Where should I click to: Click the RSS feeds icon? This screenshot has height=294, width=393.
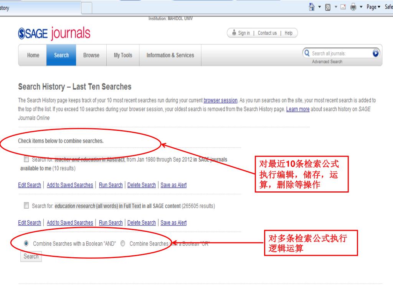point(328,7)
